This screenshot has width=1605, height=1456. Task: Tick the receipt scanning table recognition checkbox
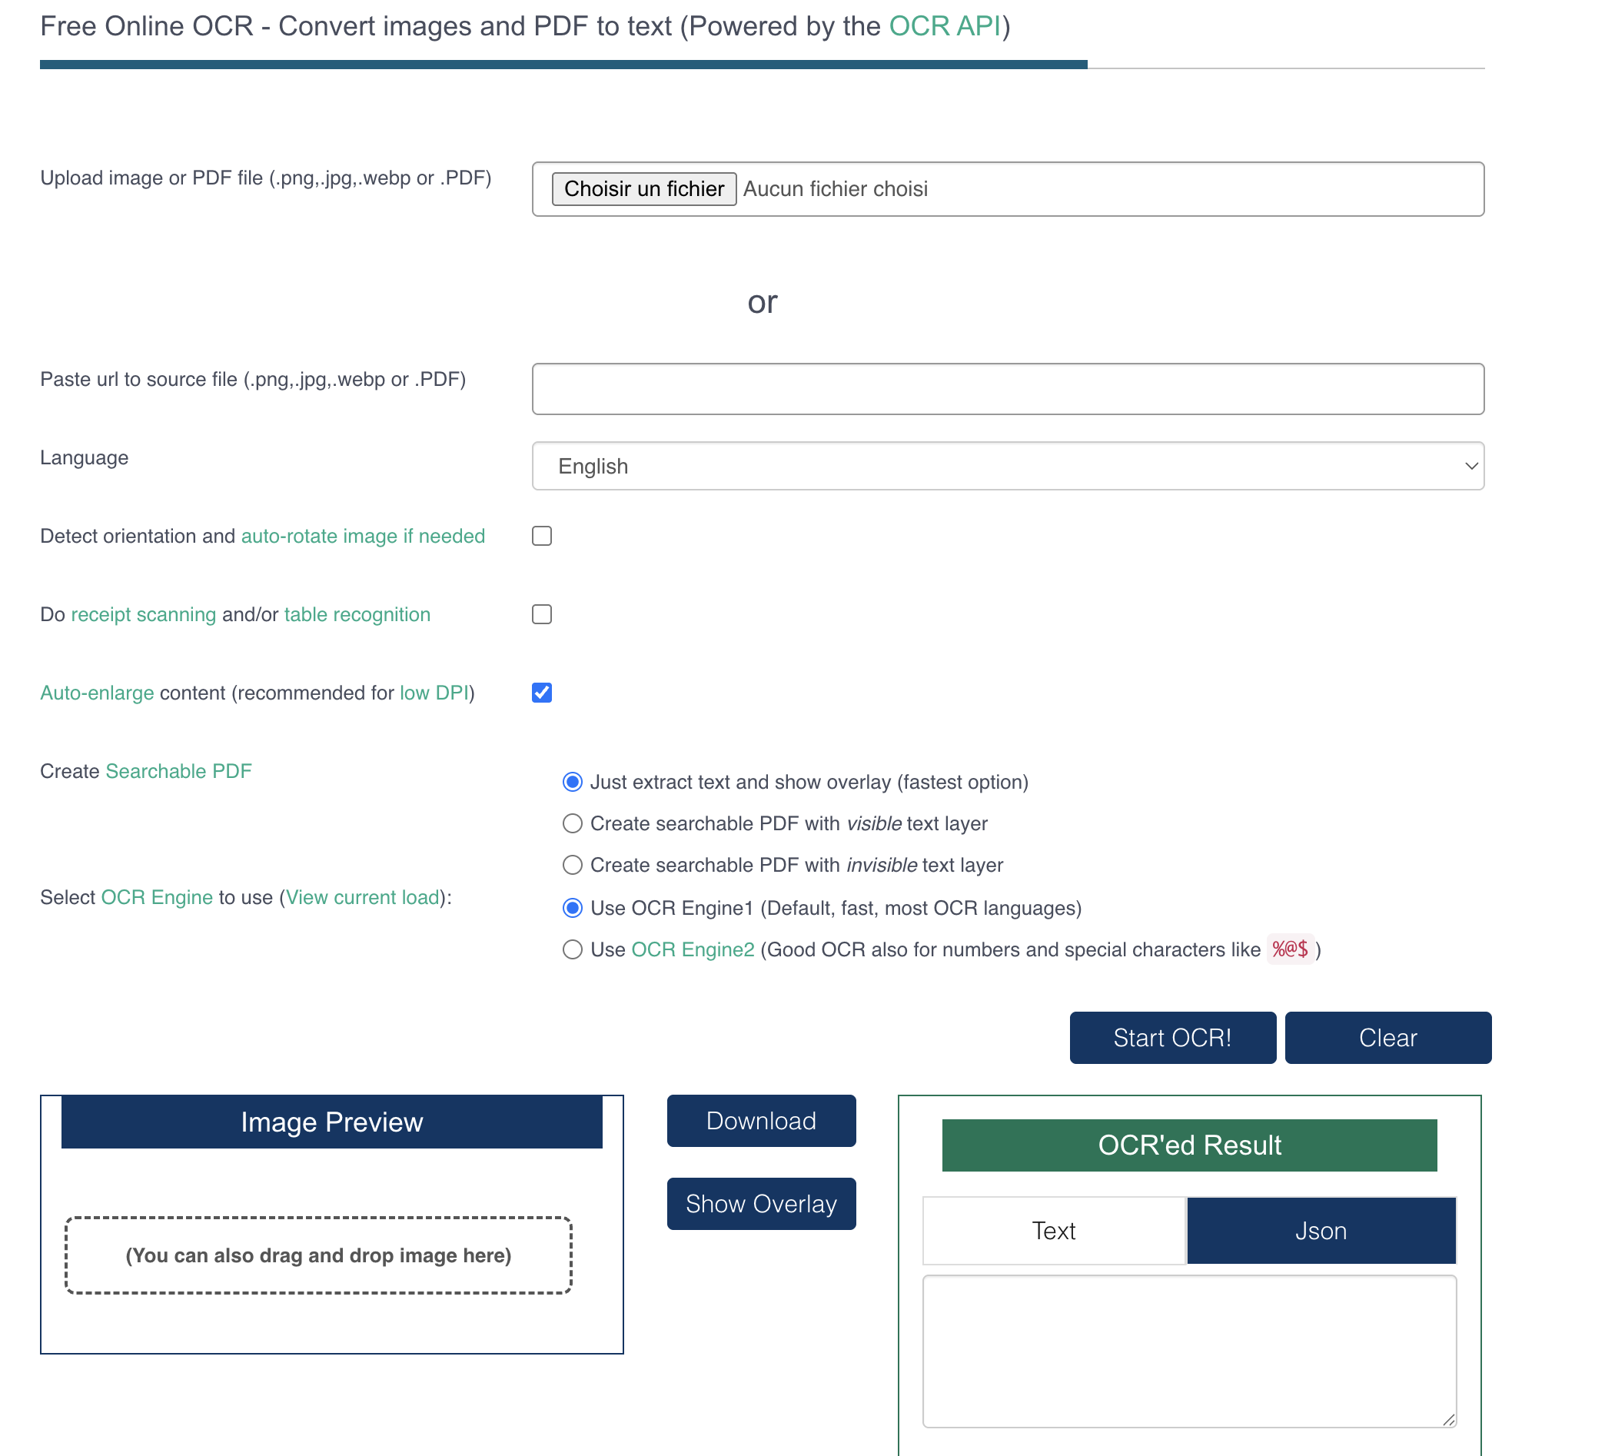[x=541, y=613]
